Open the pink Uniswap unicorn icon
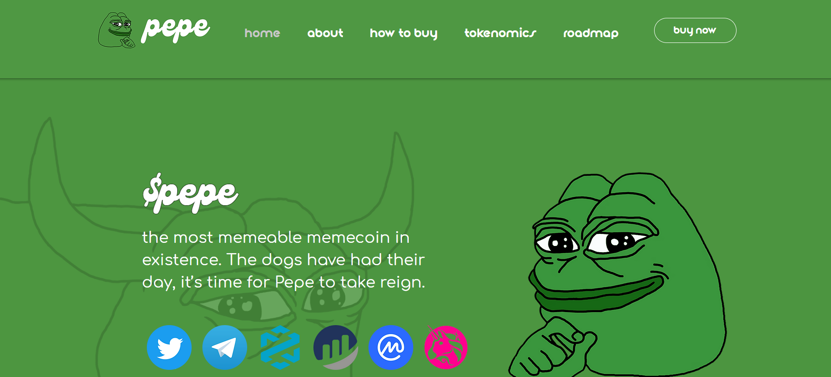This screenshot has height=377, width=831. (x=446, y=347)
